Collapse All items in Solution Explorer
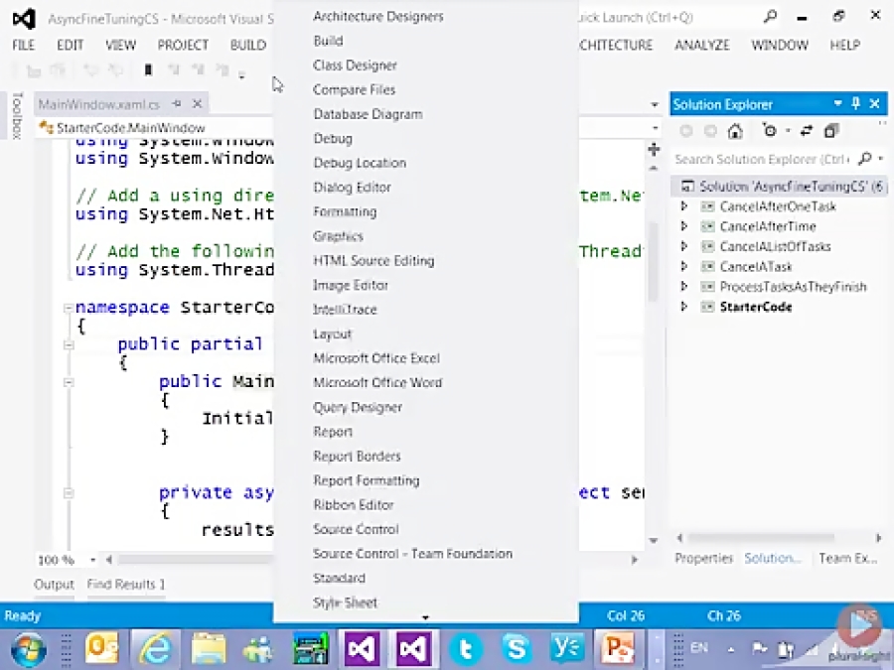 (x=831, y=132)
